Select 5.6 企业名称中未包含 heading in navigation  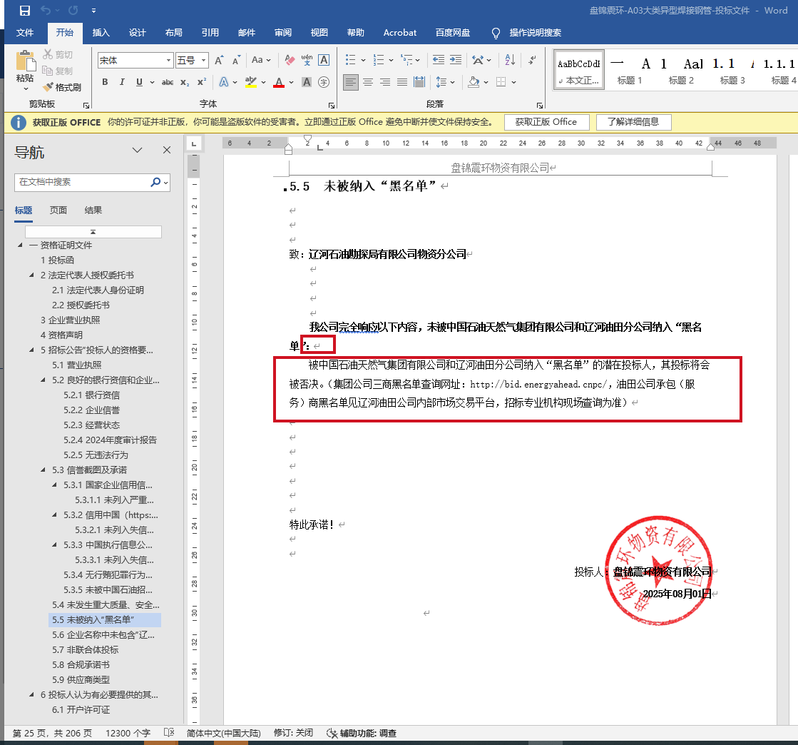coord(103,635)
